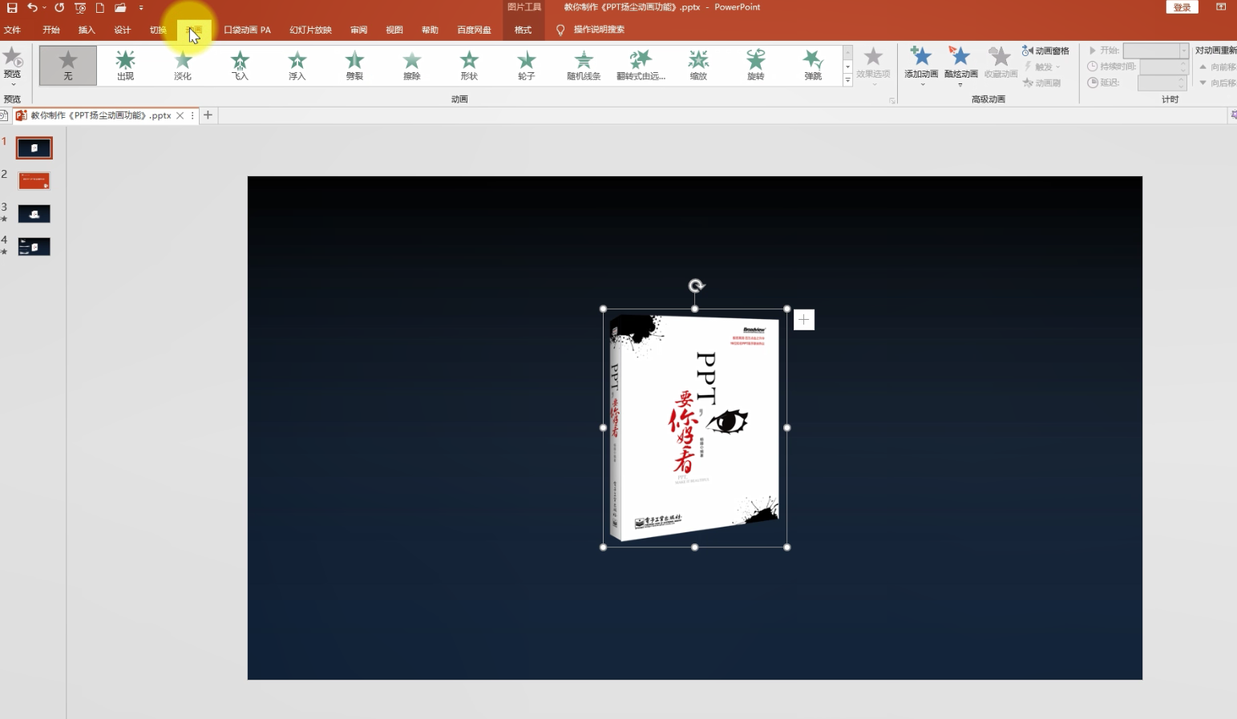Switch to the 切换 tab

click(158, 30)
